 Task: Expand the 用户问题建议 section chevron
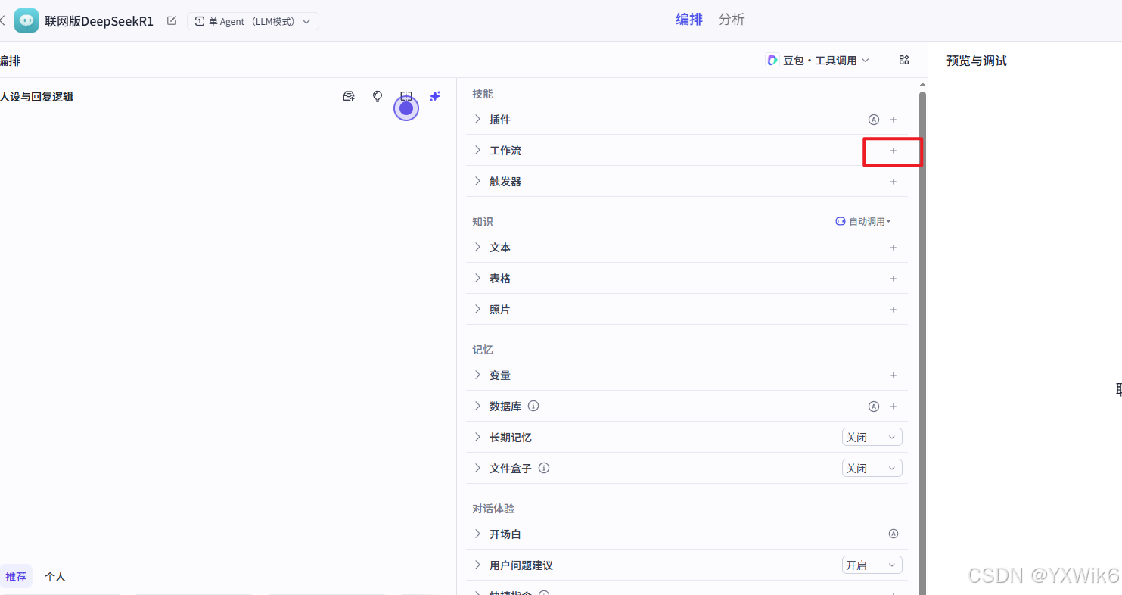(477, 565)
